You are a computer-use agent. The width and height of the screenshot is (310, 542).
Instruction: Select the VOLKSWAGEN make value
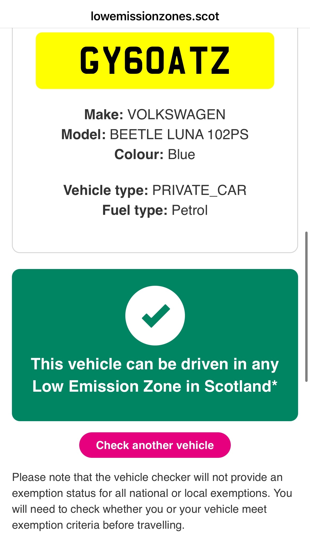point(176,114)
